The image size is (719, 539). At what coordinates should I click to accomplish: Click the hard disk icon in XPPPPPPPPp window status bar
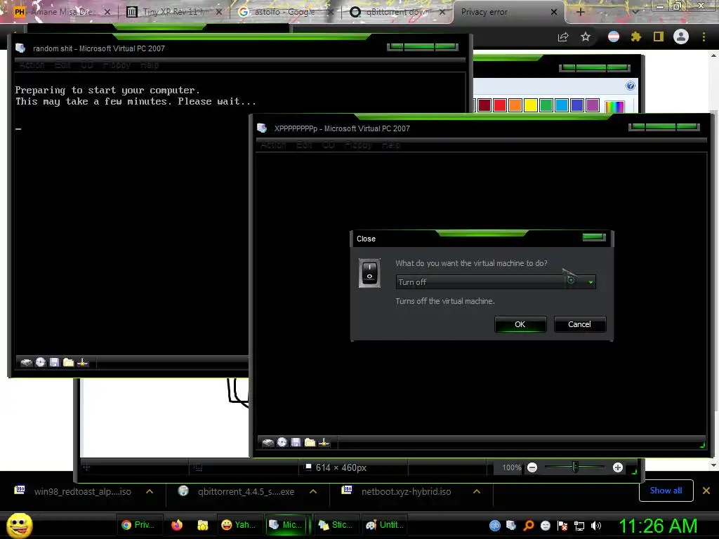268,442
